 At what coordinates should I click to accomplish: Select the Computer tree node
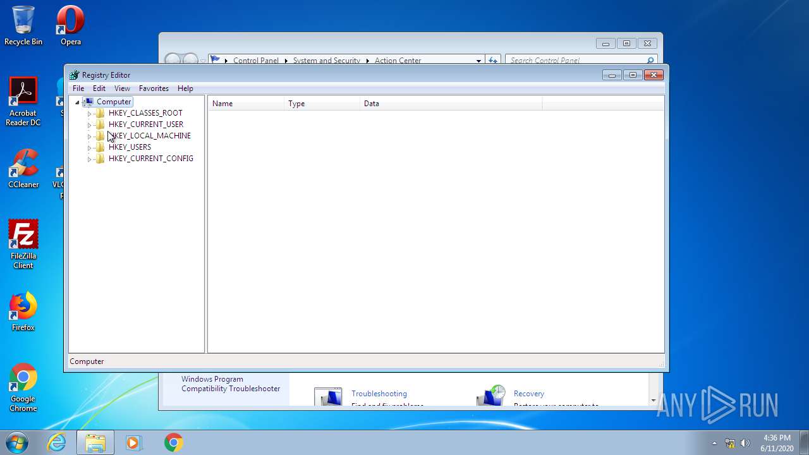[114, 102]
